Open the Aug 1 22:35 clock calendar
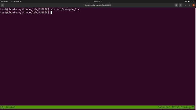Viewport: 196px width, 110px height. pyautogui.click(x=98, y=1)
